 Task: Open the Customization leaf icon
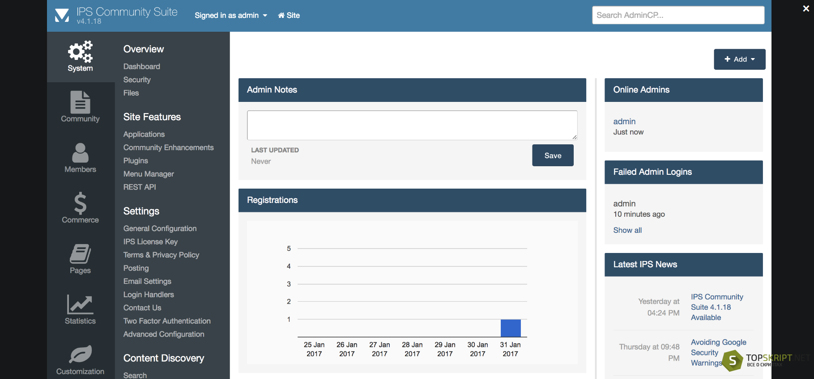tap(81, 355)
